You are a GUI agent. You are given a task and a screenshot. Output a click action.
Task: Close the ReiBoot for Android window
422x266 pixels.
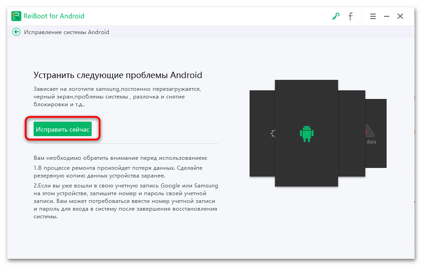400,16
